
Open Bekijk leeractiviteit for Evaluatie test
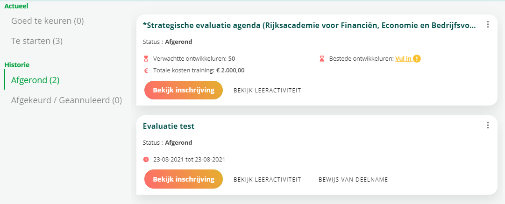pyautogui.click(x=267, y=179)
